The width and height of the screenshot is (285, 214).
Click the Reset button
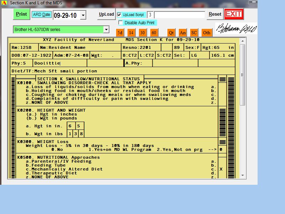tap(215, 14)
